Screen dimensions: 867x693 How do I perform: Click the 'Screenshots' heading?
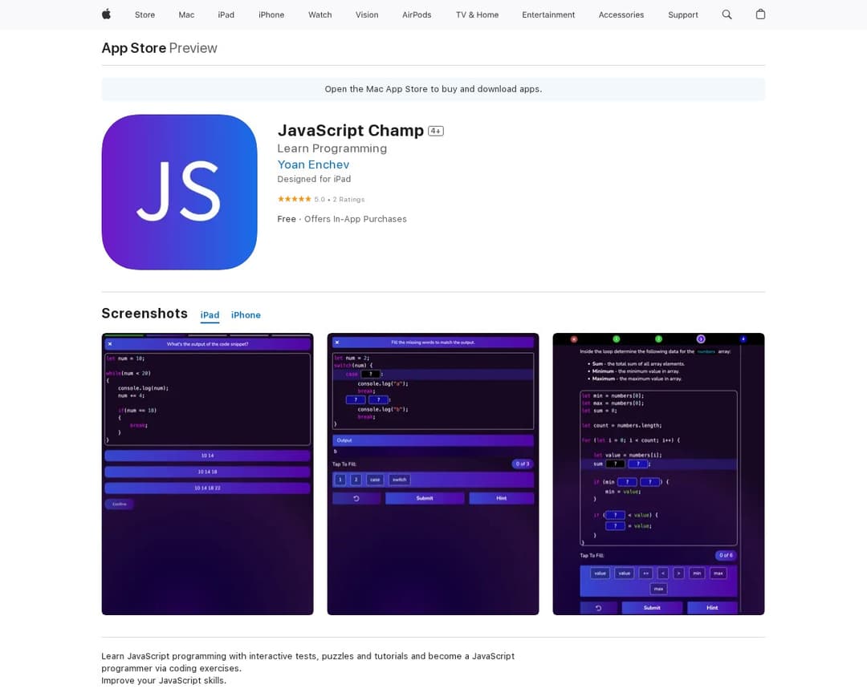(x=144, y=314)
